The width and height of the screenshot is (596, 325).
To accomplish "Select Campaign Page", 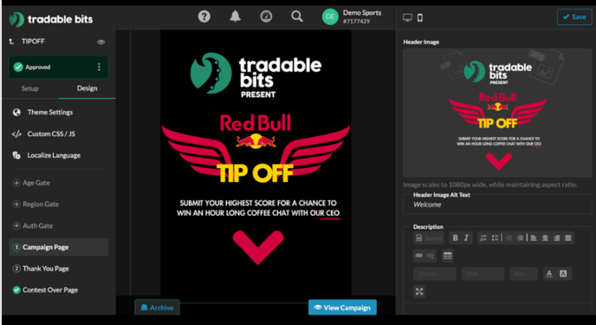I will click(x=59, y=247).
